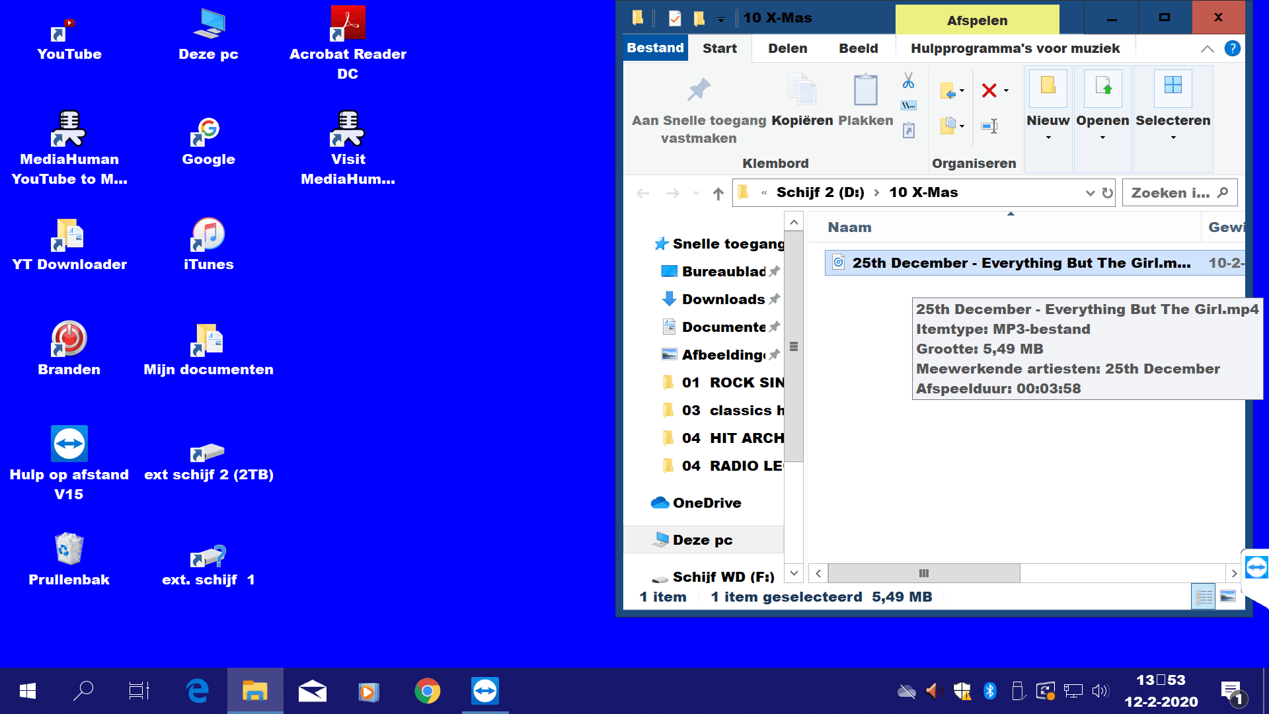1269x714 pixels.
Task: Open Google Chrome in taskbar
Action: click(x=427, y=691)
